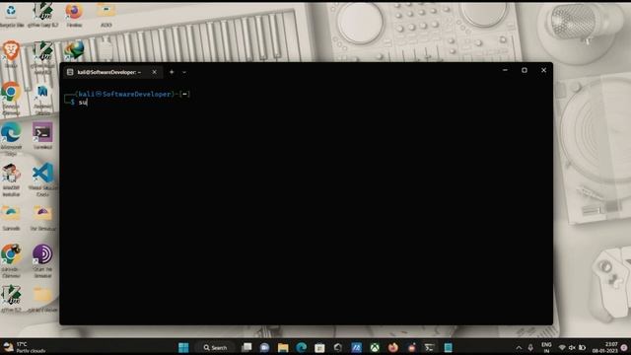Open the terminal profile dropdown arrow
Screen dimensions: 631x355
[184, 72]
